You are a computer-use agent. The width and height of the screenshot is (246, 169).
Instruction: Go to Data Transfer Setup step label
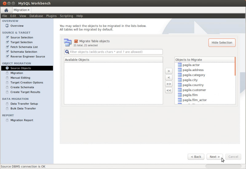point(24,103)
